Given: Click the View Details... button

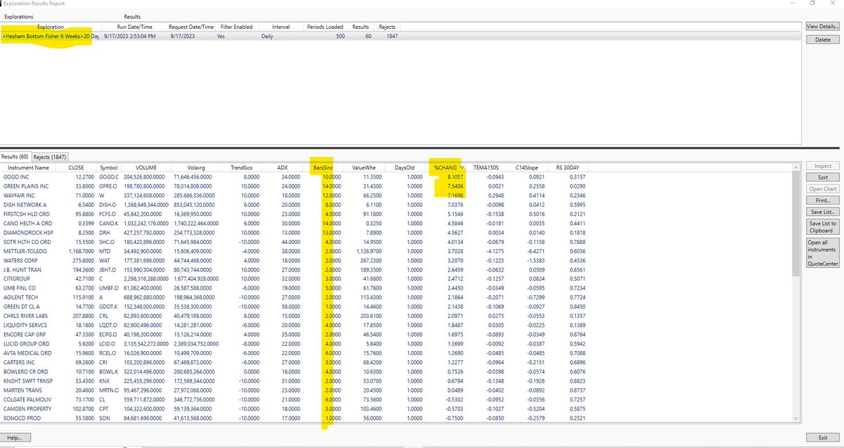Looking at the screenshot, I should pyautogui.click(x=824, y=27).
